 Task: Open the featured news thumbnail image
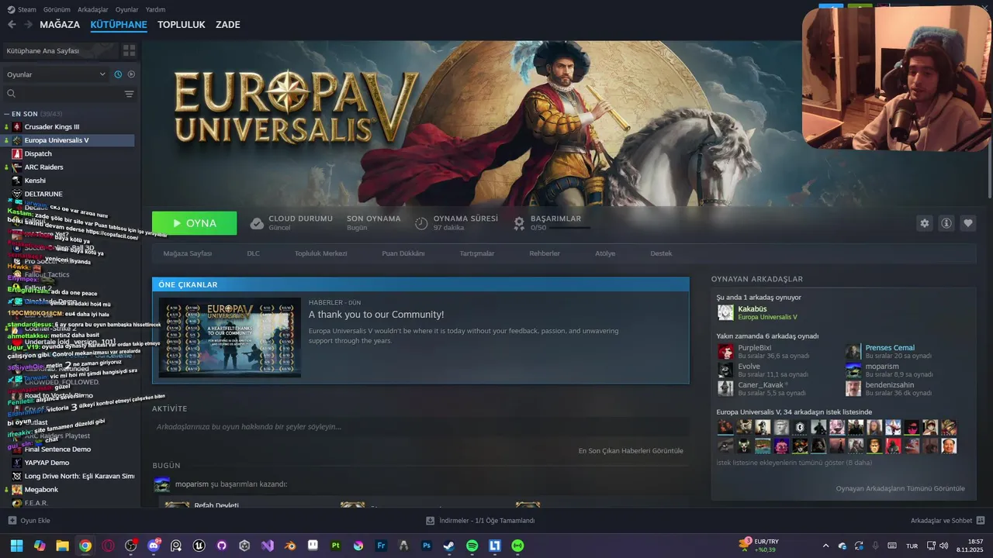(230, 338)
